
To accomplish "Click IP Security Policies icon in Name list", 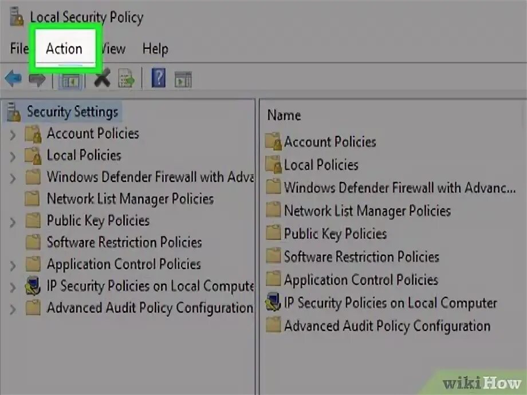I will click(x=273, y=302).
